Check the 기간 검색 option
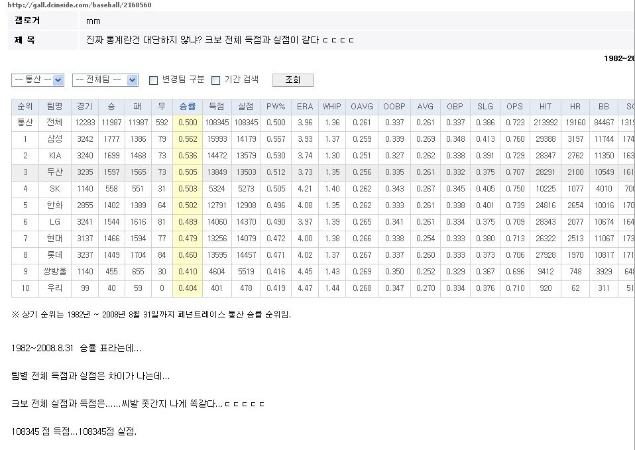This screenshot has width=635, height=450. (x=215, y=80)
